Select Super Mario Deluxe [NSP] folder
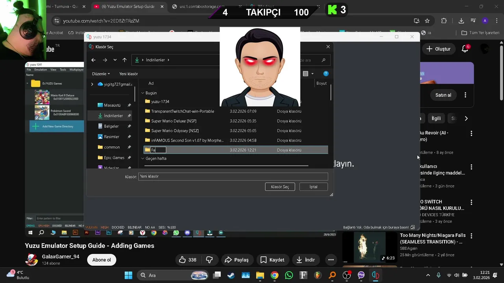The image size is (504, 283). click(x=174, y=121)
